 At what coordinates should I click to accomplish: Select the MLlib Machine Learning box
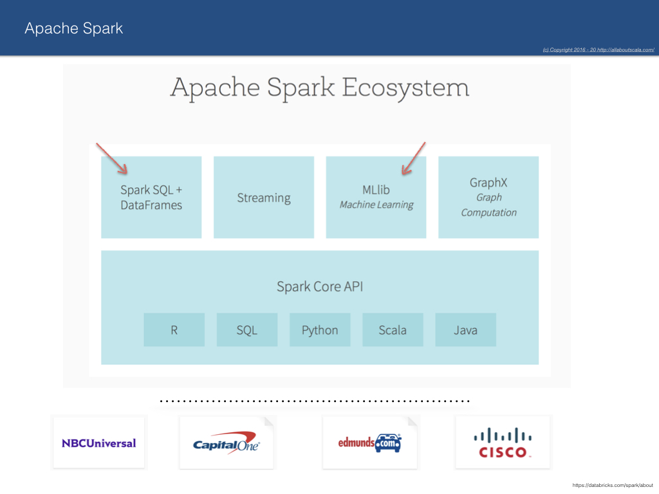click(376, 197)
